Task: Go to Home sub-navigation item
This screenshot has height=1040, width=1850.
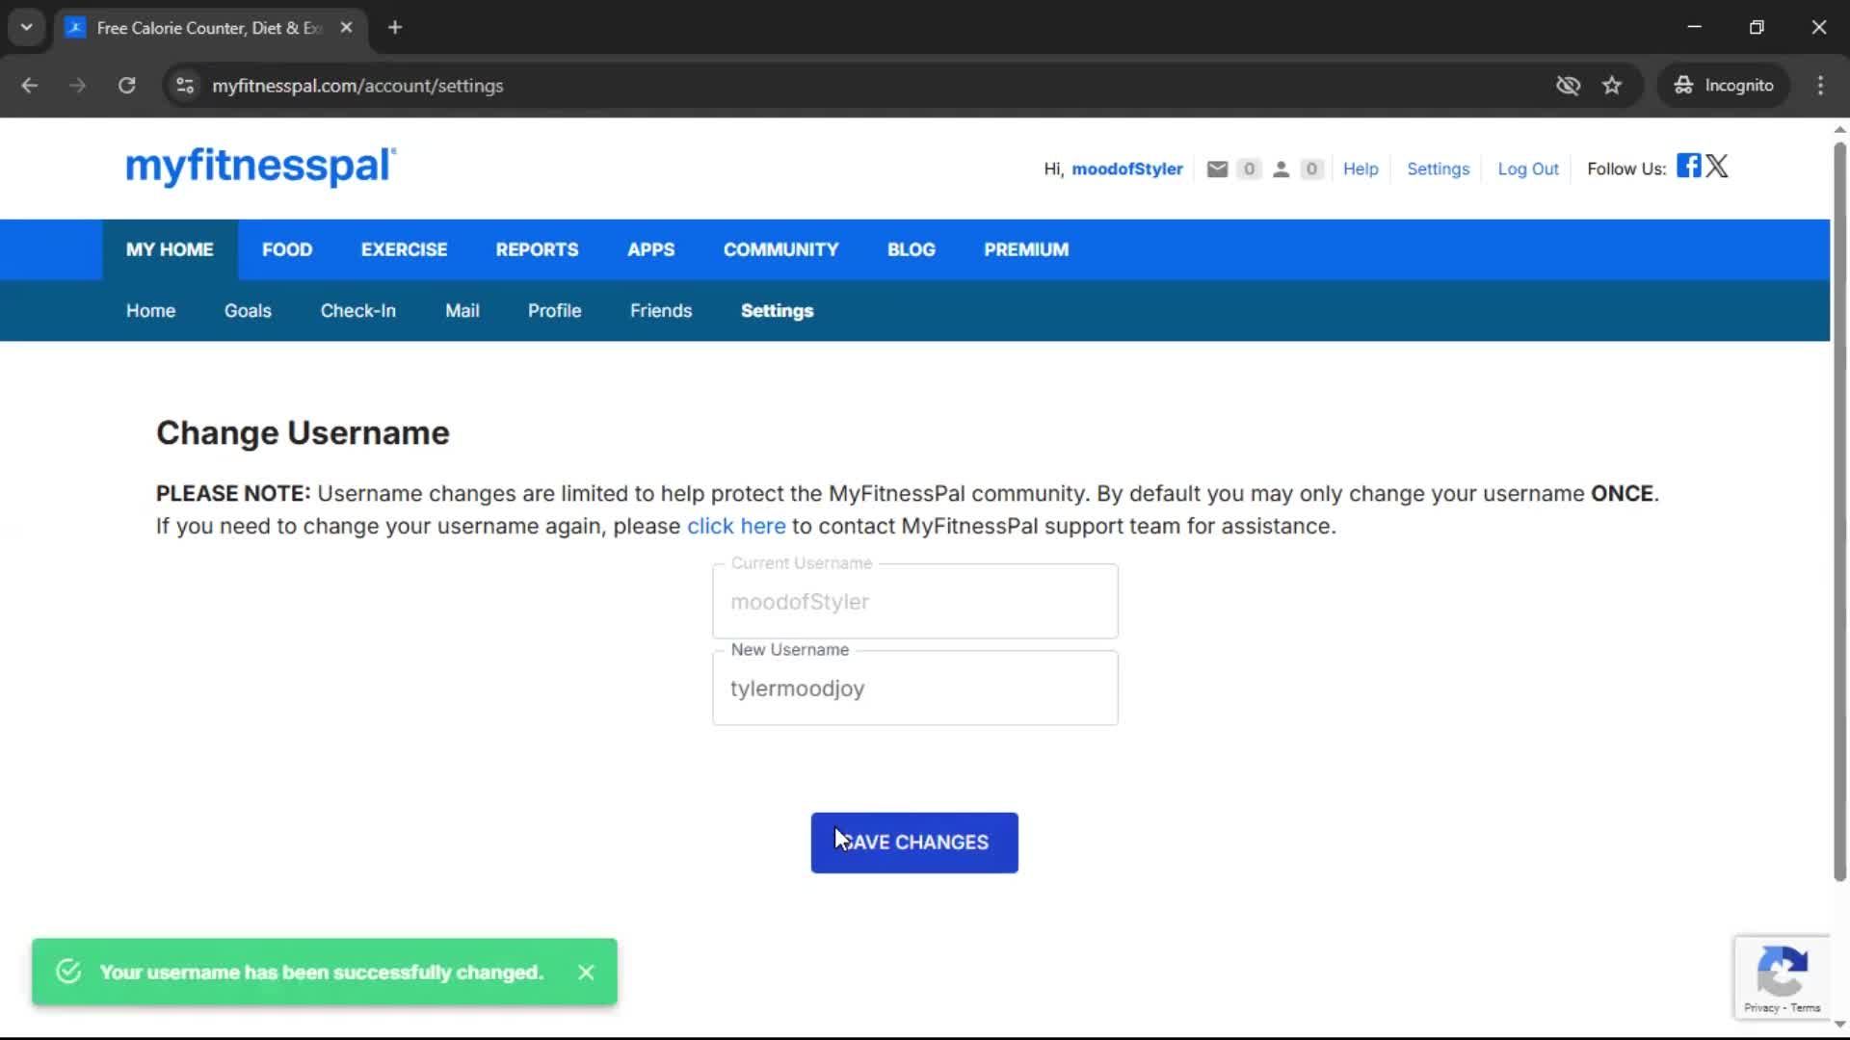Action: tap(150, 311)
